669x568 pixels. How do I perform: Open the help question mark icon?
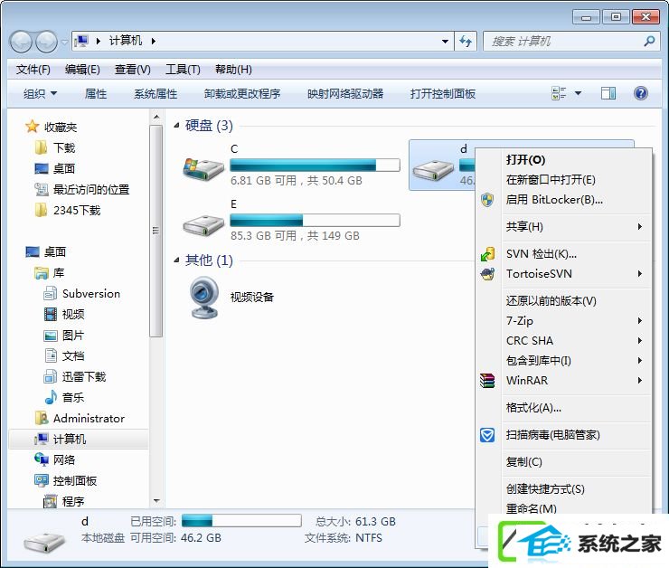(x=640, y=93)
